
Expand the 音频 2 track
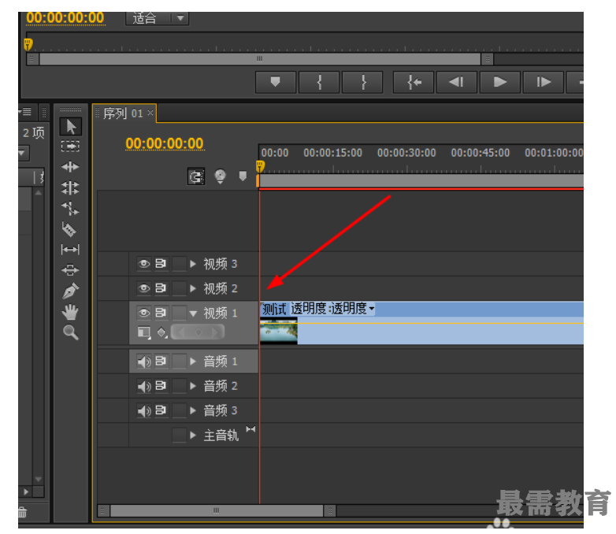[193, 386]
